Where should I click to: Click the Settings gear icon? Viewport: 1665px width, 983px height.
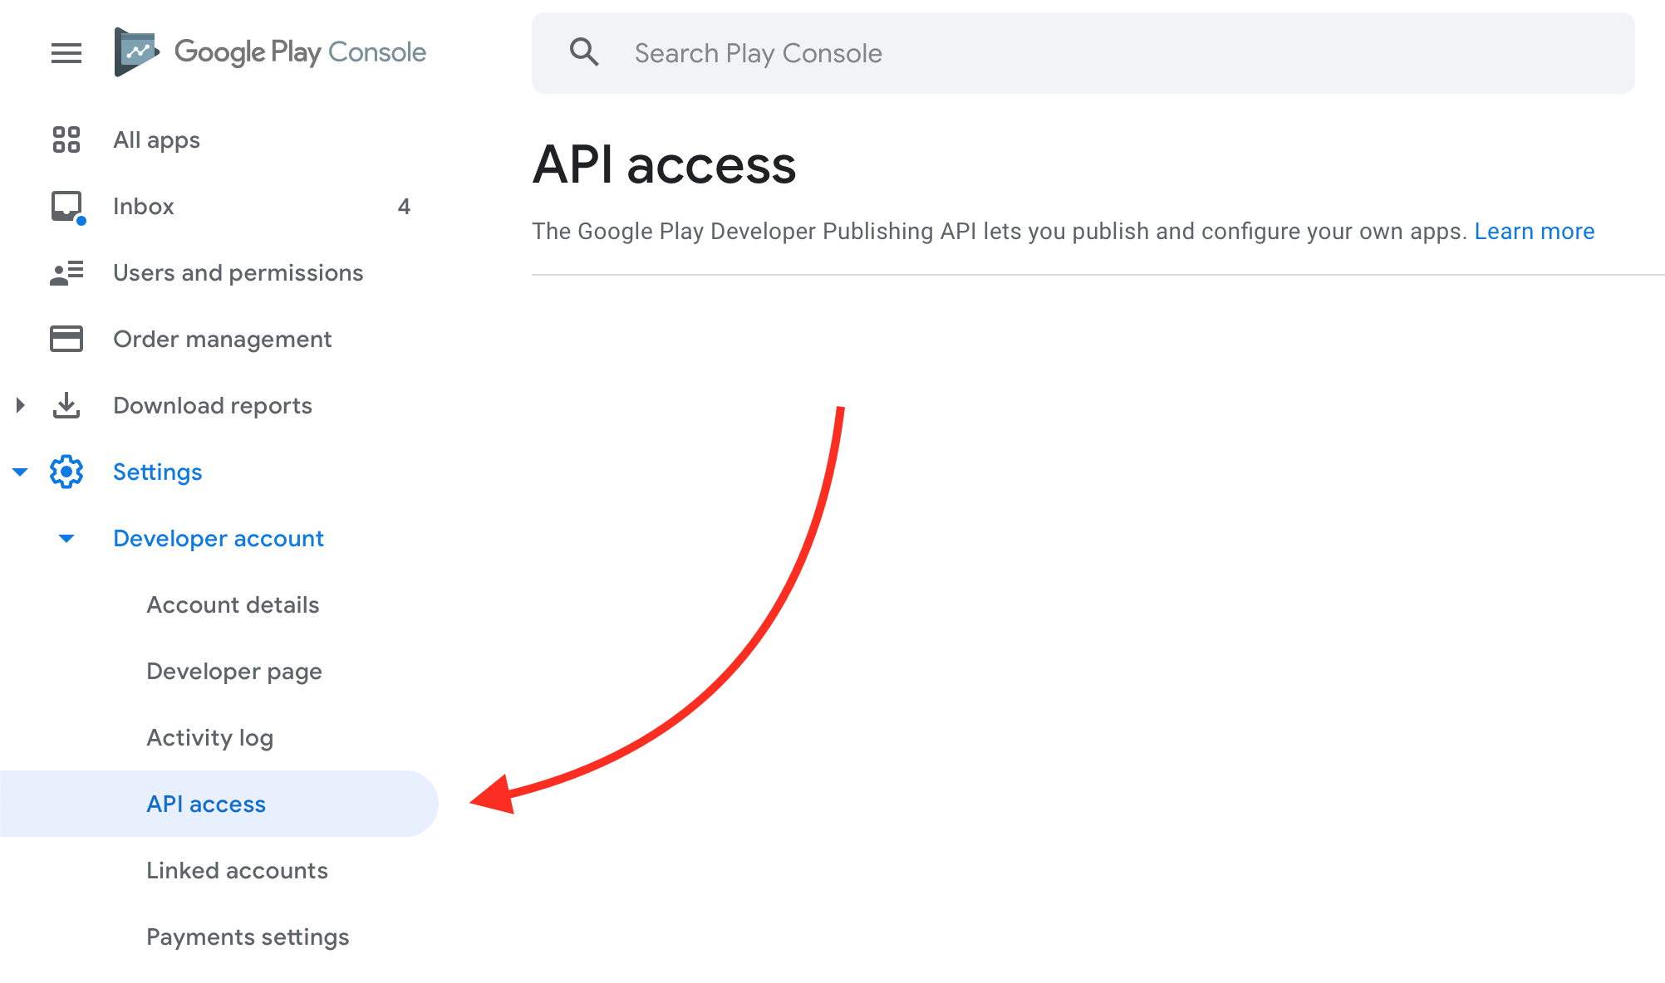click(66, 472)
